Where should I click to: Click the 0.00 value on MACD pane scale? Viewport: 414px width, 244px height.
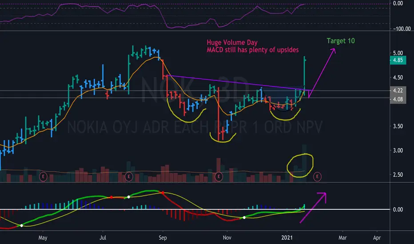pyautogui.click(x=398, y=209)
